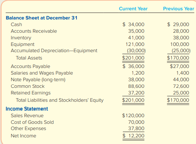
Task: Click the Current Year column header
Action: tap(133, 9)
